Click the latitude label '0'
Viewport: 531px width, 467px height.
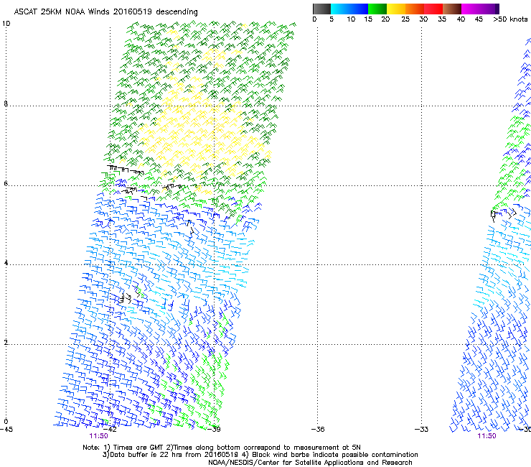point(6,422)
